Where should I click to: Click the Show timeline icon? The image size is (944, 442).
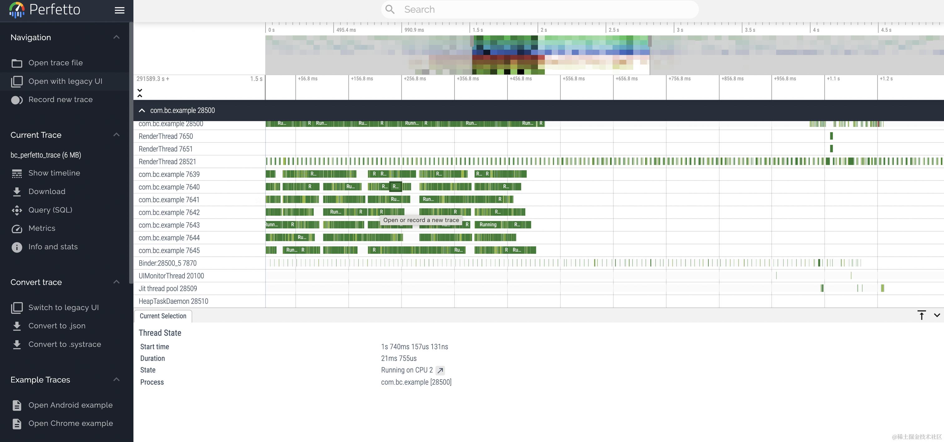click(17, 173)
